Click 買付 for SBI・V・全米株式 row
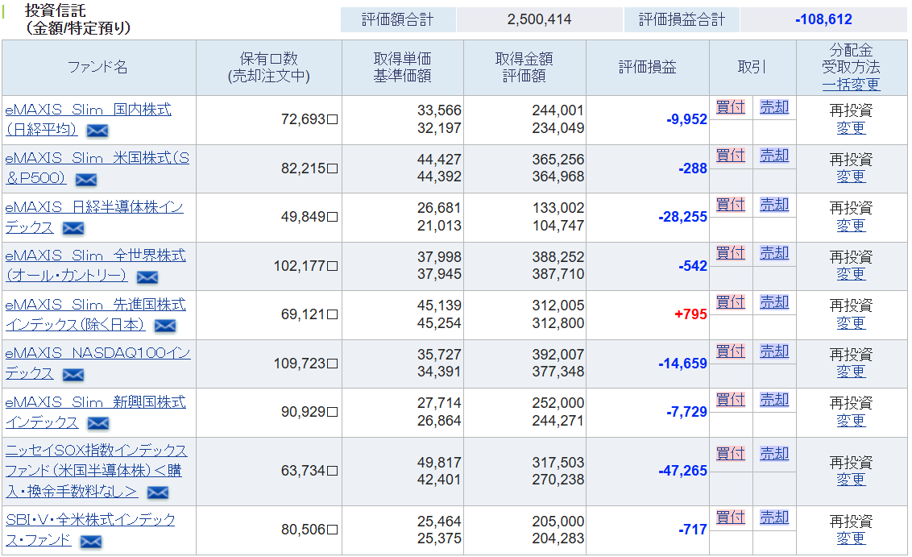This screenshot has width=912, height=557. [x=731, y=517]
